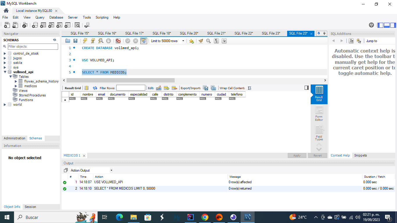The width and height of the screenshot is (397, 223).
Task: Refresh the result grid data
Action: [95, 88]
